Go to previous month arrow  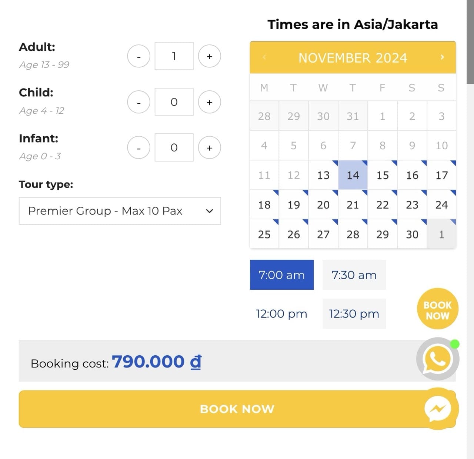pyautogui.click(x=264, y=57)
